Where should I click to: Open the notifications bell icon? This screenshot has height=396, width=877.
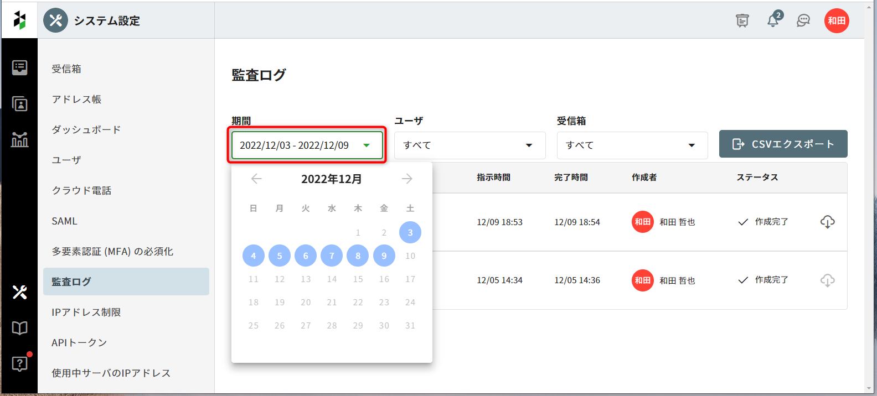[773, 21]
